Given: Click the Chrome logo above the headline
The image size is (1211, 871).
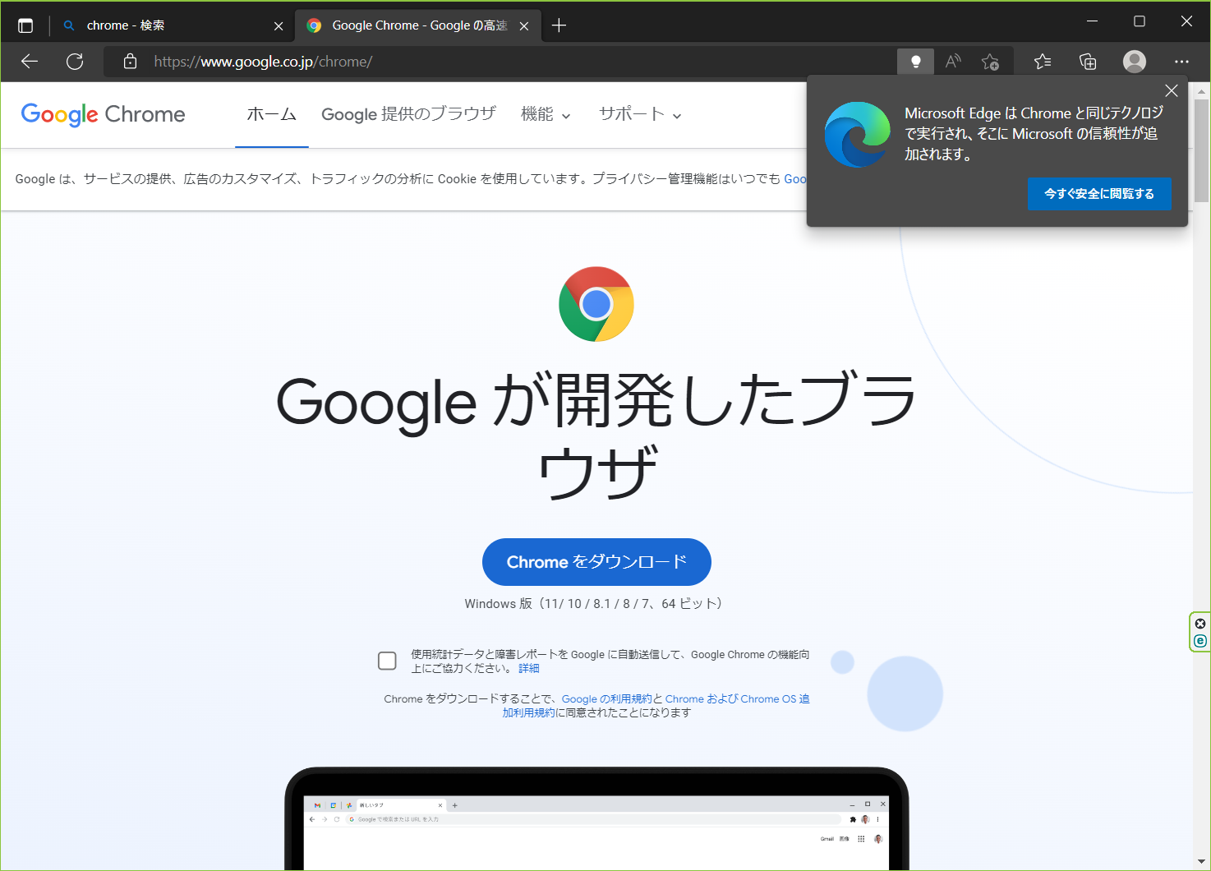Looking at the screenshot, I should tap(596, 304).
